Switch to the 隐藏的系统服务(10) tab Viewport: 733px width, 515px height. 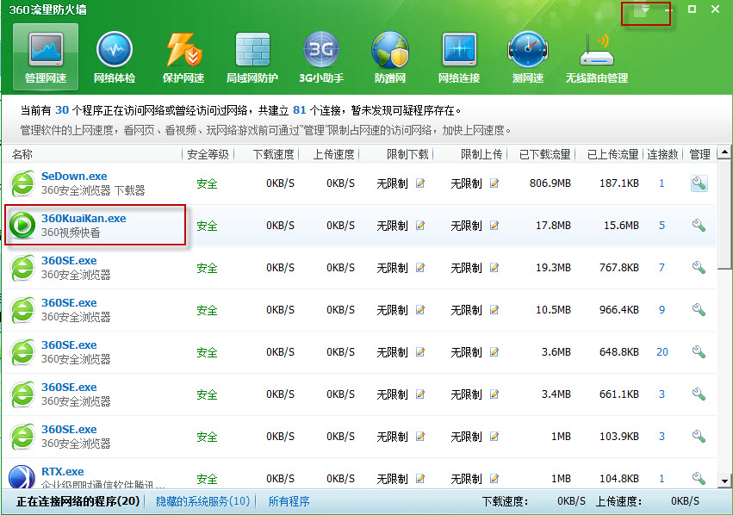pos(203,501)
